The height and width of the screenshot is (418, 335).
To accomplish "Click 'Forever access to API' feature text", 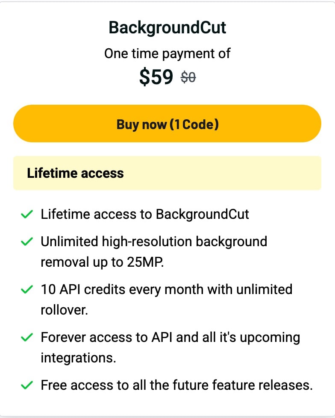I will 170,337.
